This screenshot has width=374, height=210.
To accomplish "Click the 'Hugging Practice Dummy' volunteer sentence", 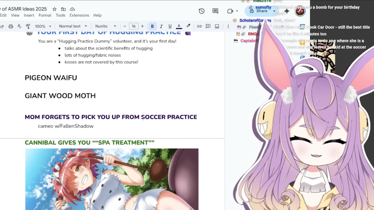I will point(107,41).
